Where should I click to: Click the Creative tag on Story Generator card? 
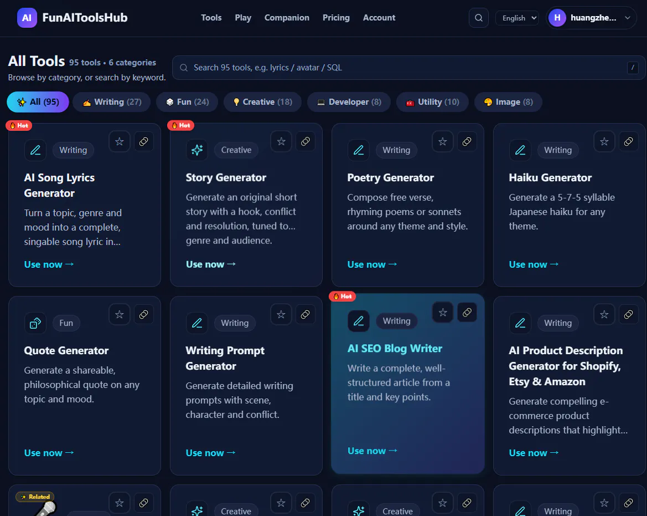tap(236, 150)
